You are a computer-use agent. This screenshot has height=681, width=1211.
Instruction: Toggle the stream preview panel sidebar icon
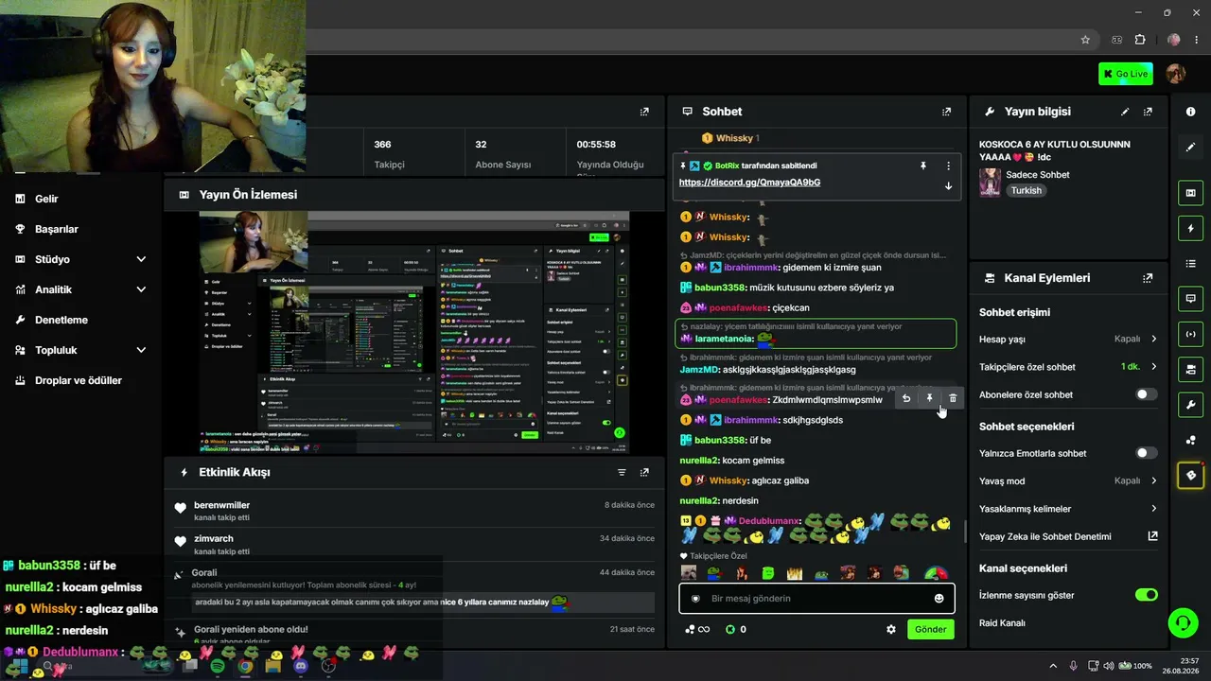tap(1190, 193)
